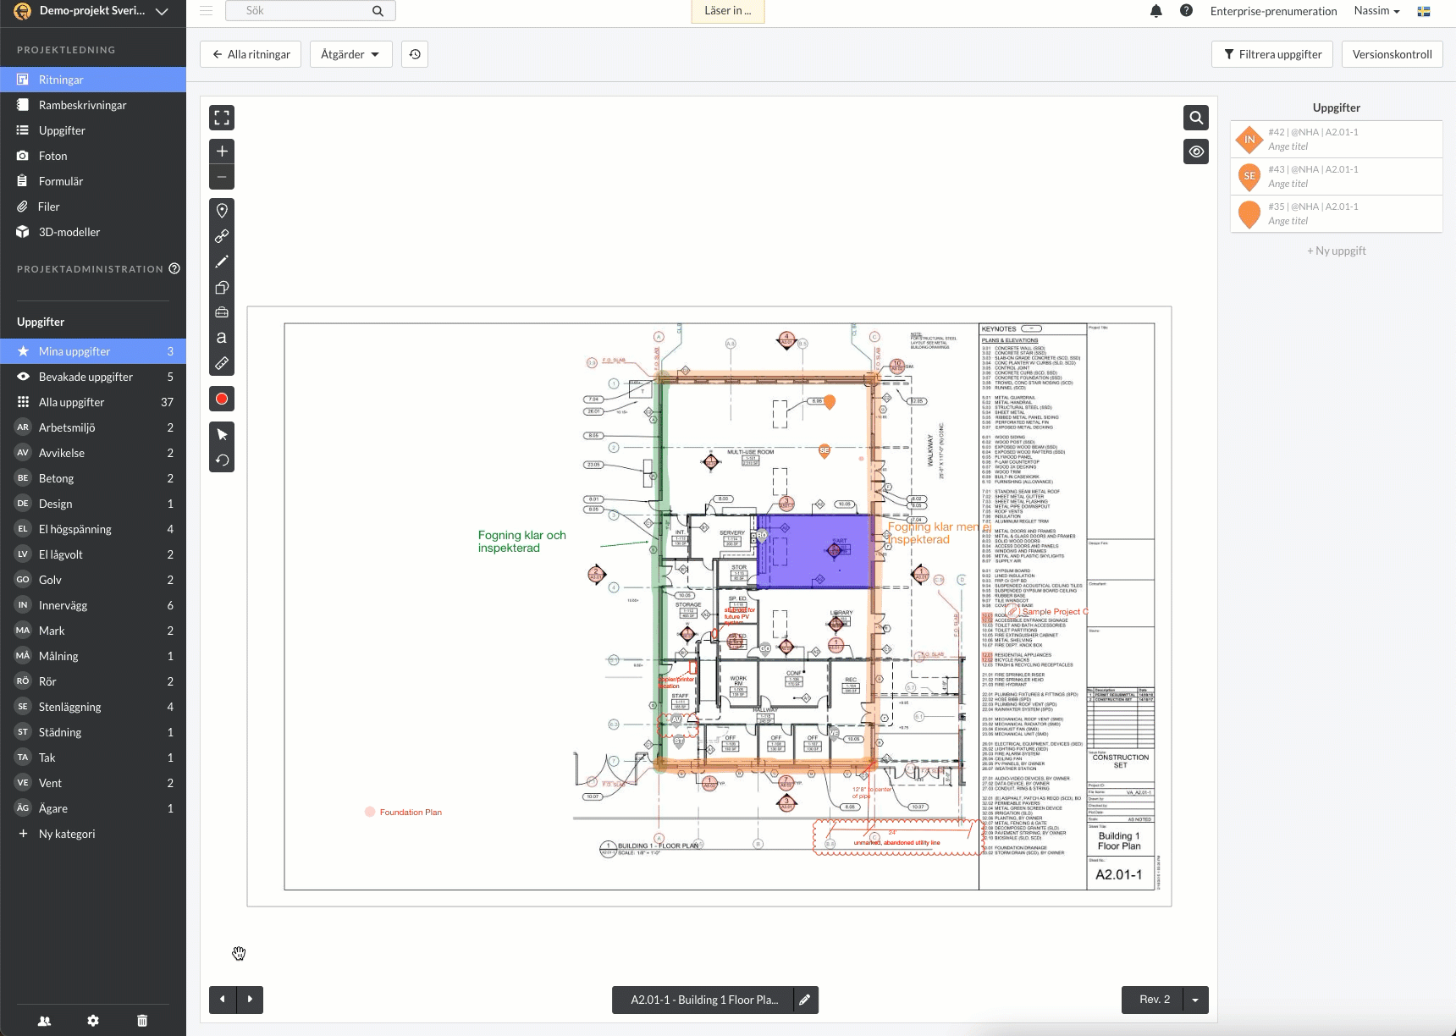
Task: Enter fullscreen drawing view
Action: click(222, 118)
